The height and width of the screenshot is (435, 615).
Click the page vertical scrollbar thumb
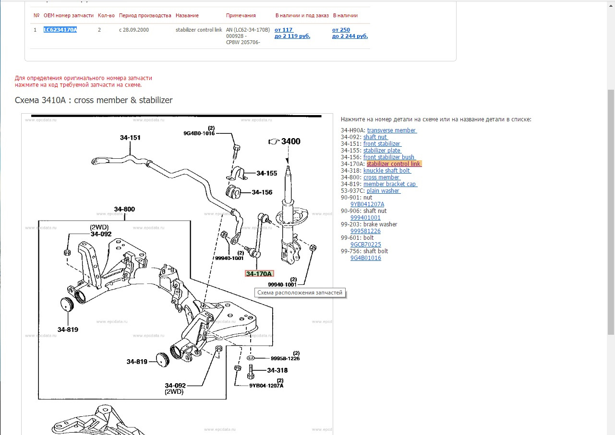611,212
